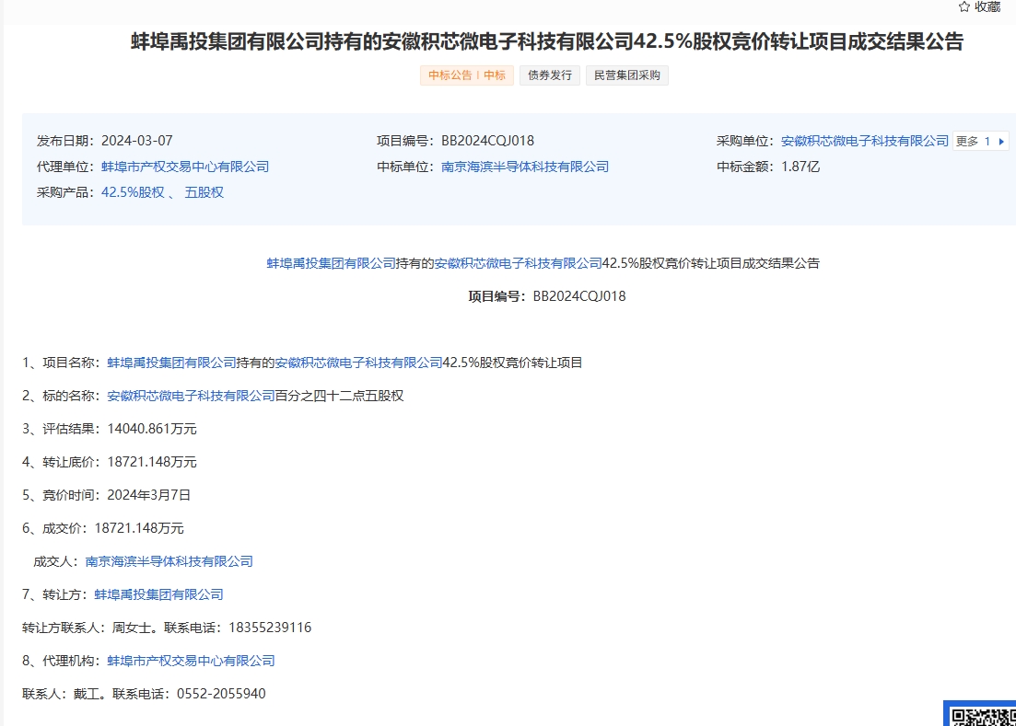Click the 转让底价 value 18721.148万元
This screenshot has height=726, width=1016.
(152, 461)
